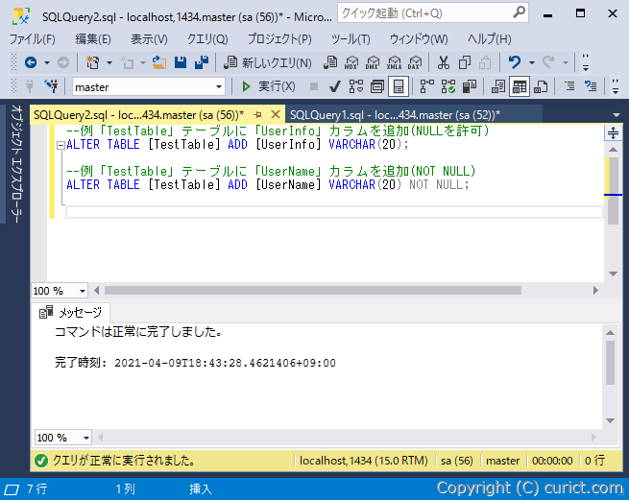This screenshot has height=500, width=629.
Task: Open the 編集(E) menu
Action: (x=92, y=39)
